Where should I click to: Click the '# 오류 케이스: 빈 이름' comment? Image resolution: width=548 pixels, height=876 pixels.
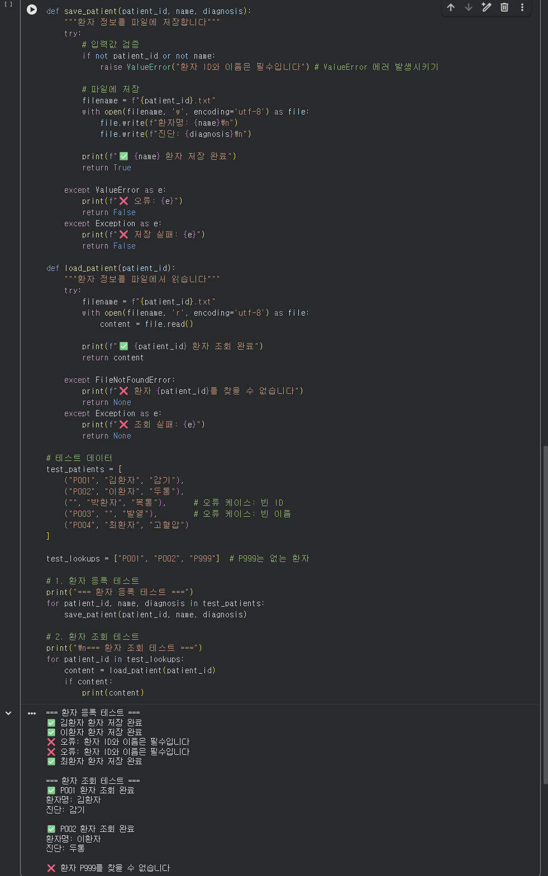tap(242, 514)
